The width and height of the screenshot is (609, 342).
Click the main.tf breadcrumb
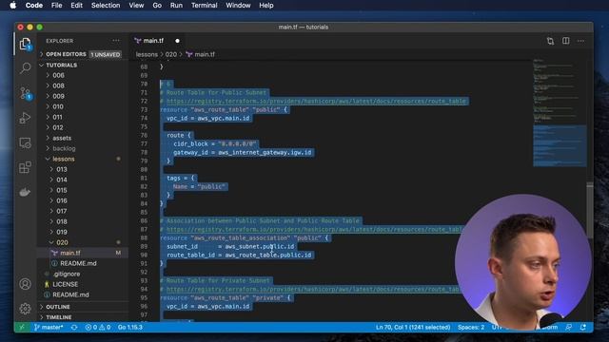(x=201, y=54)
